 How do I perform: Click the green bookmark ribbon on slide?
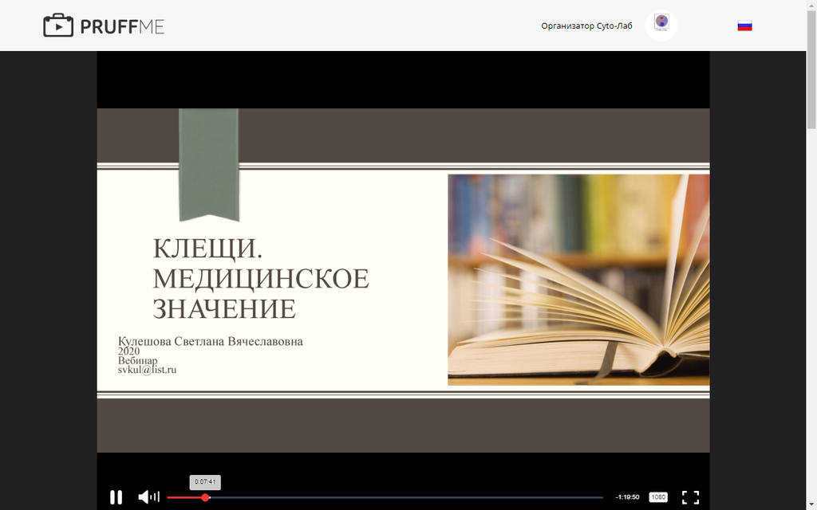[208, 163]
